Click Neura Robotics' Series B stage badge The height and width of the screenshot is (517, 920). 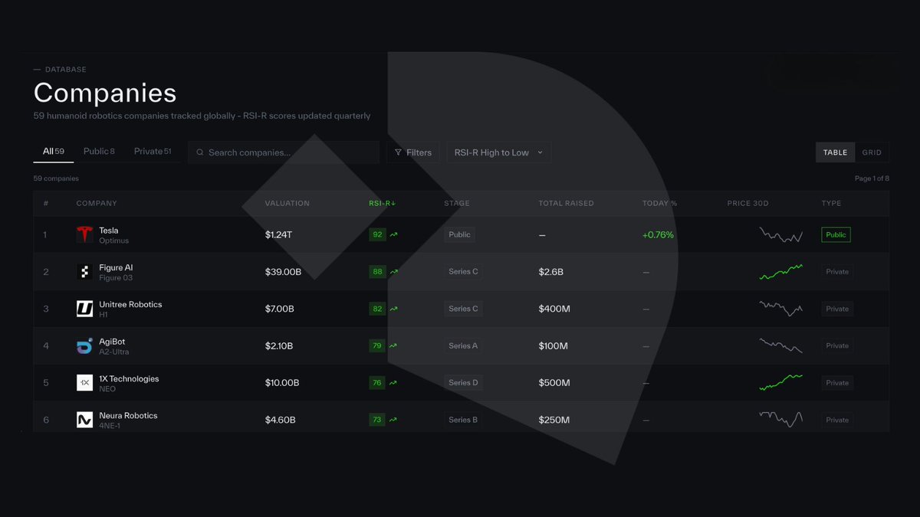[463, 420]
